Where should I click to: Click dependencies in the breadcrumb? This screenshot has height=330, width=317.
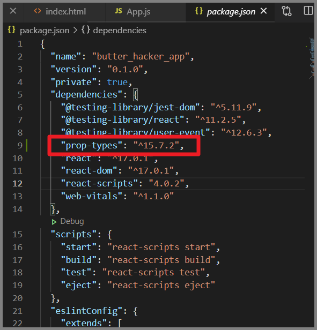point(120,31)
